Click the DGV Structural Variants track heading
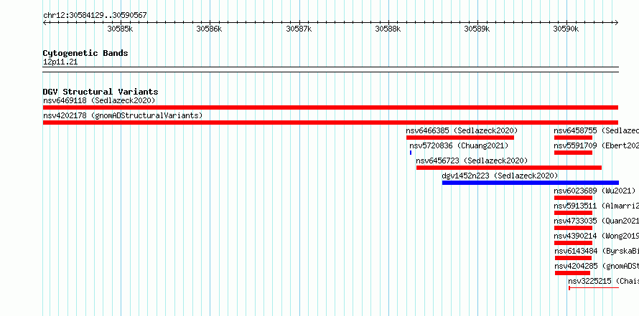Viewport: 639px width, 316px height. [101, 92]
